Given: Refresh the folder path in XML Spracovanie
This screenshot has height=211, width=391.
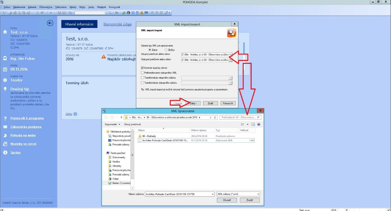Looking at the screenshot, I should [x=215, y=117].
